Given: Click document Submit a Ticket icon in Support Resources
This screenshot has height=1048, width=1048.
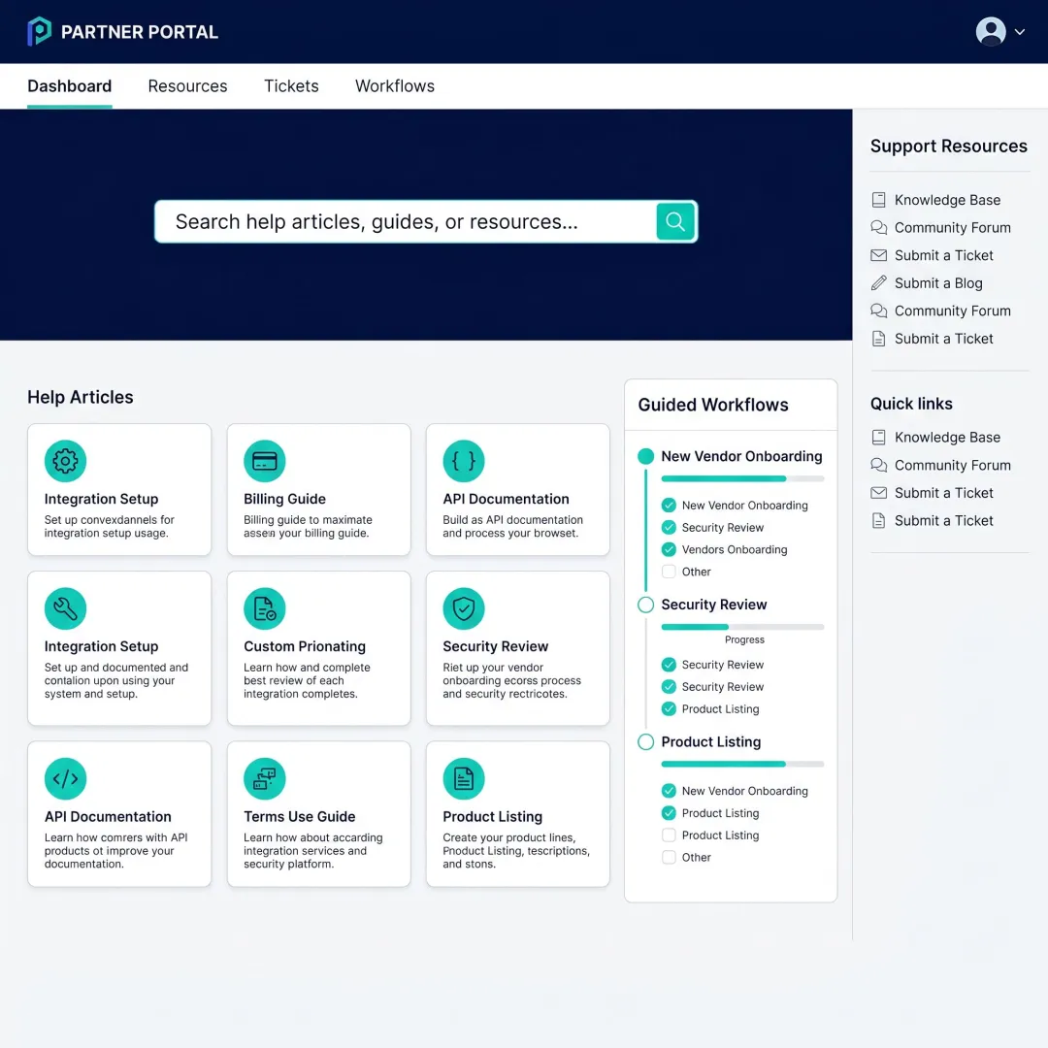Looking at the screenshot, I should [878, 339].
